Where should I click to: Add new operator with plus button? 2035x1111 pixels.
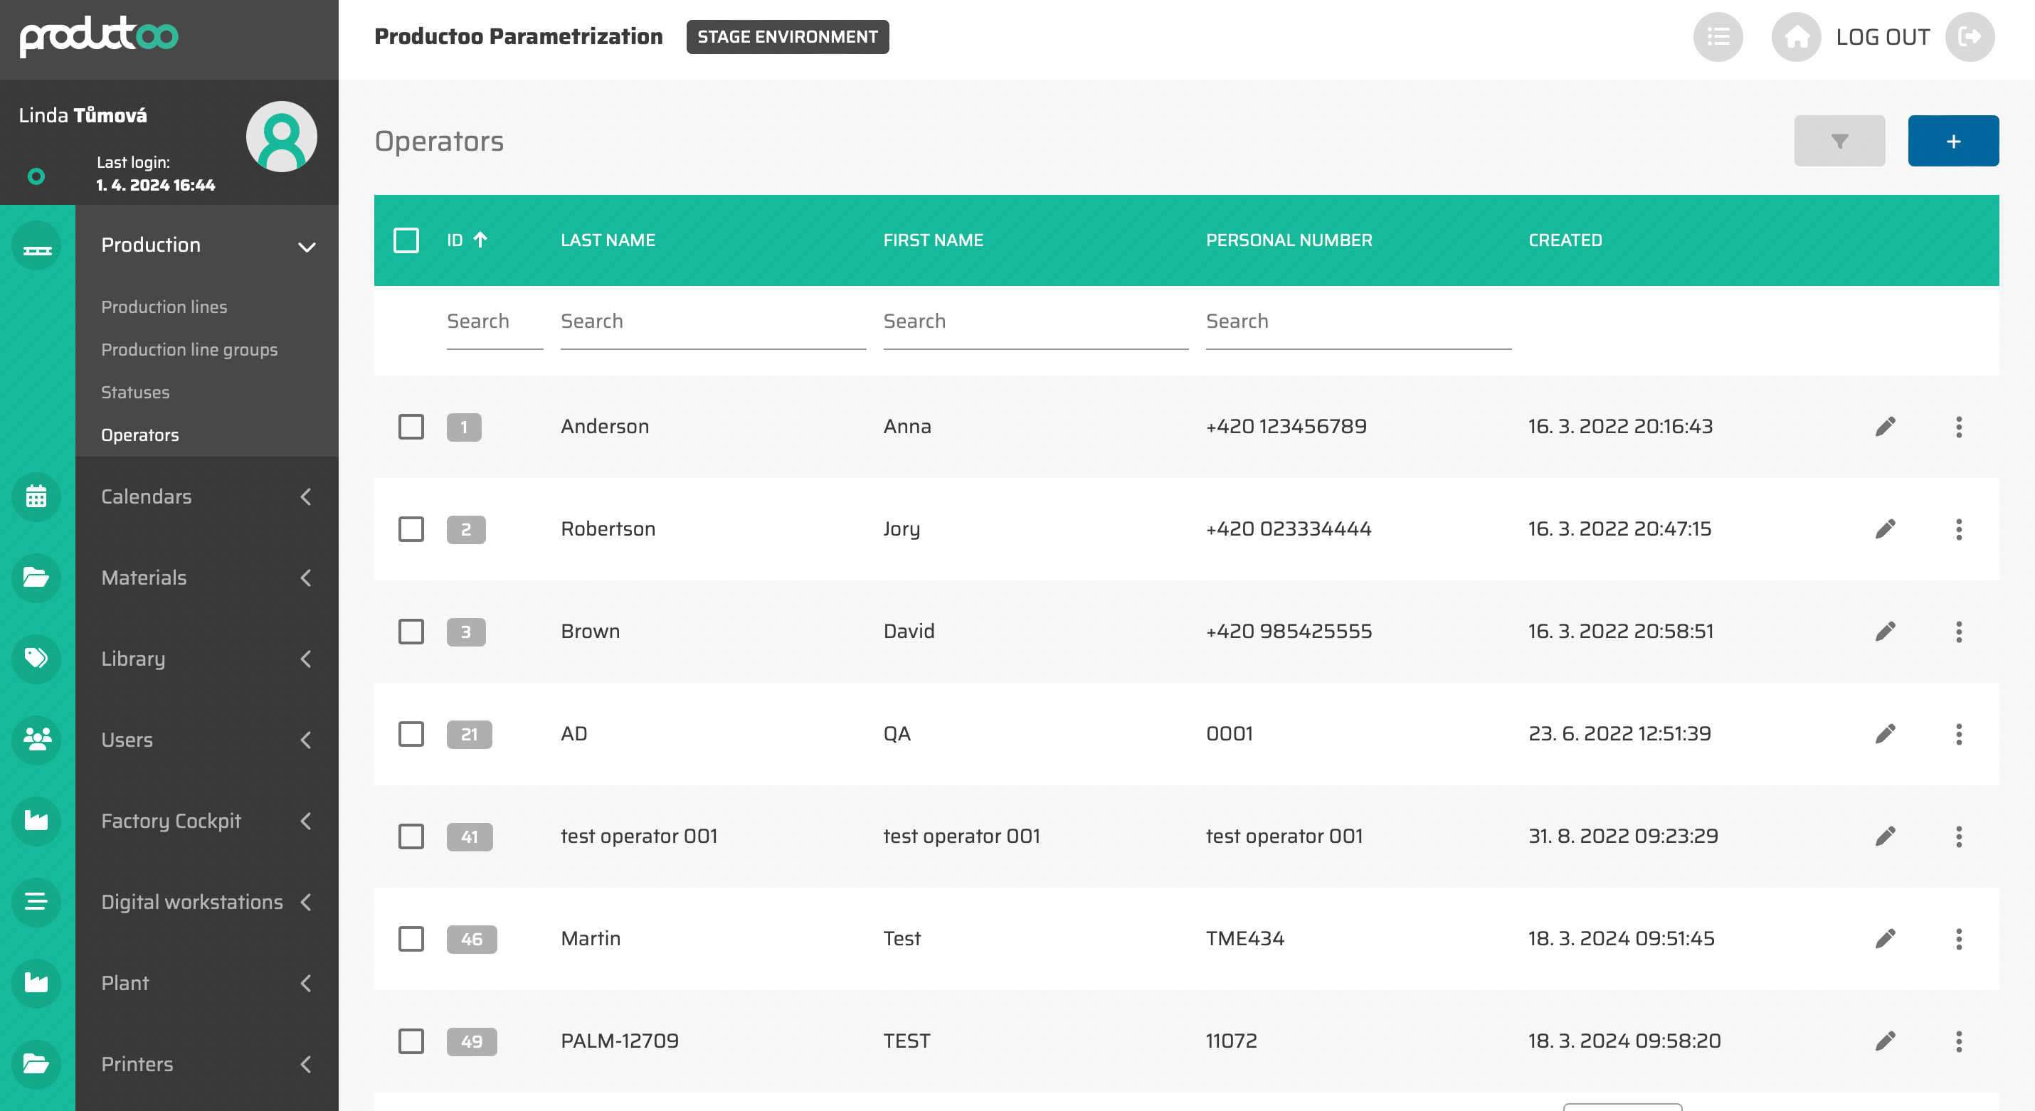click(1953, 142)
